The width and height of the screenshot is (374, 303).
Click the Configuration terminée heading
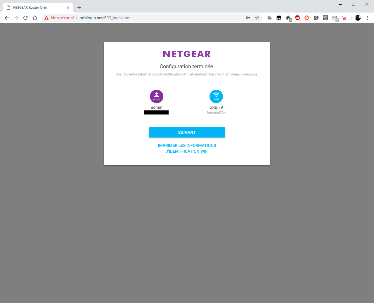coord(187,66)
